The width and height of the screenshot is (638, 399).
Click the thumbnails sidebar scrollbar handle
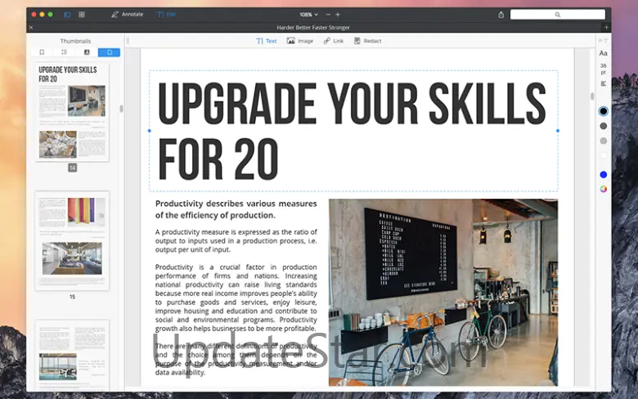coord(121,109)
